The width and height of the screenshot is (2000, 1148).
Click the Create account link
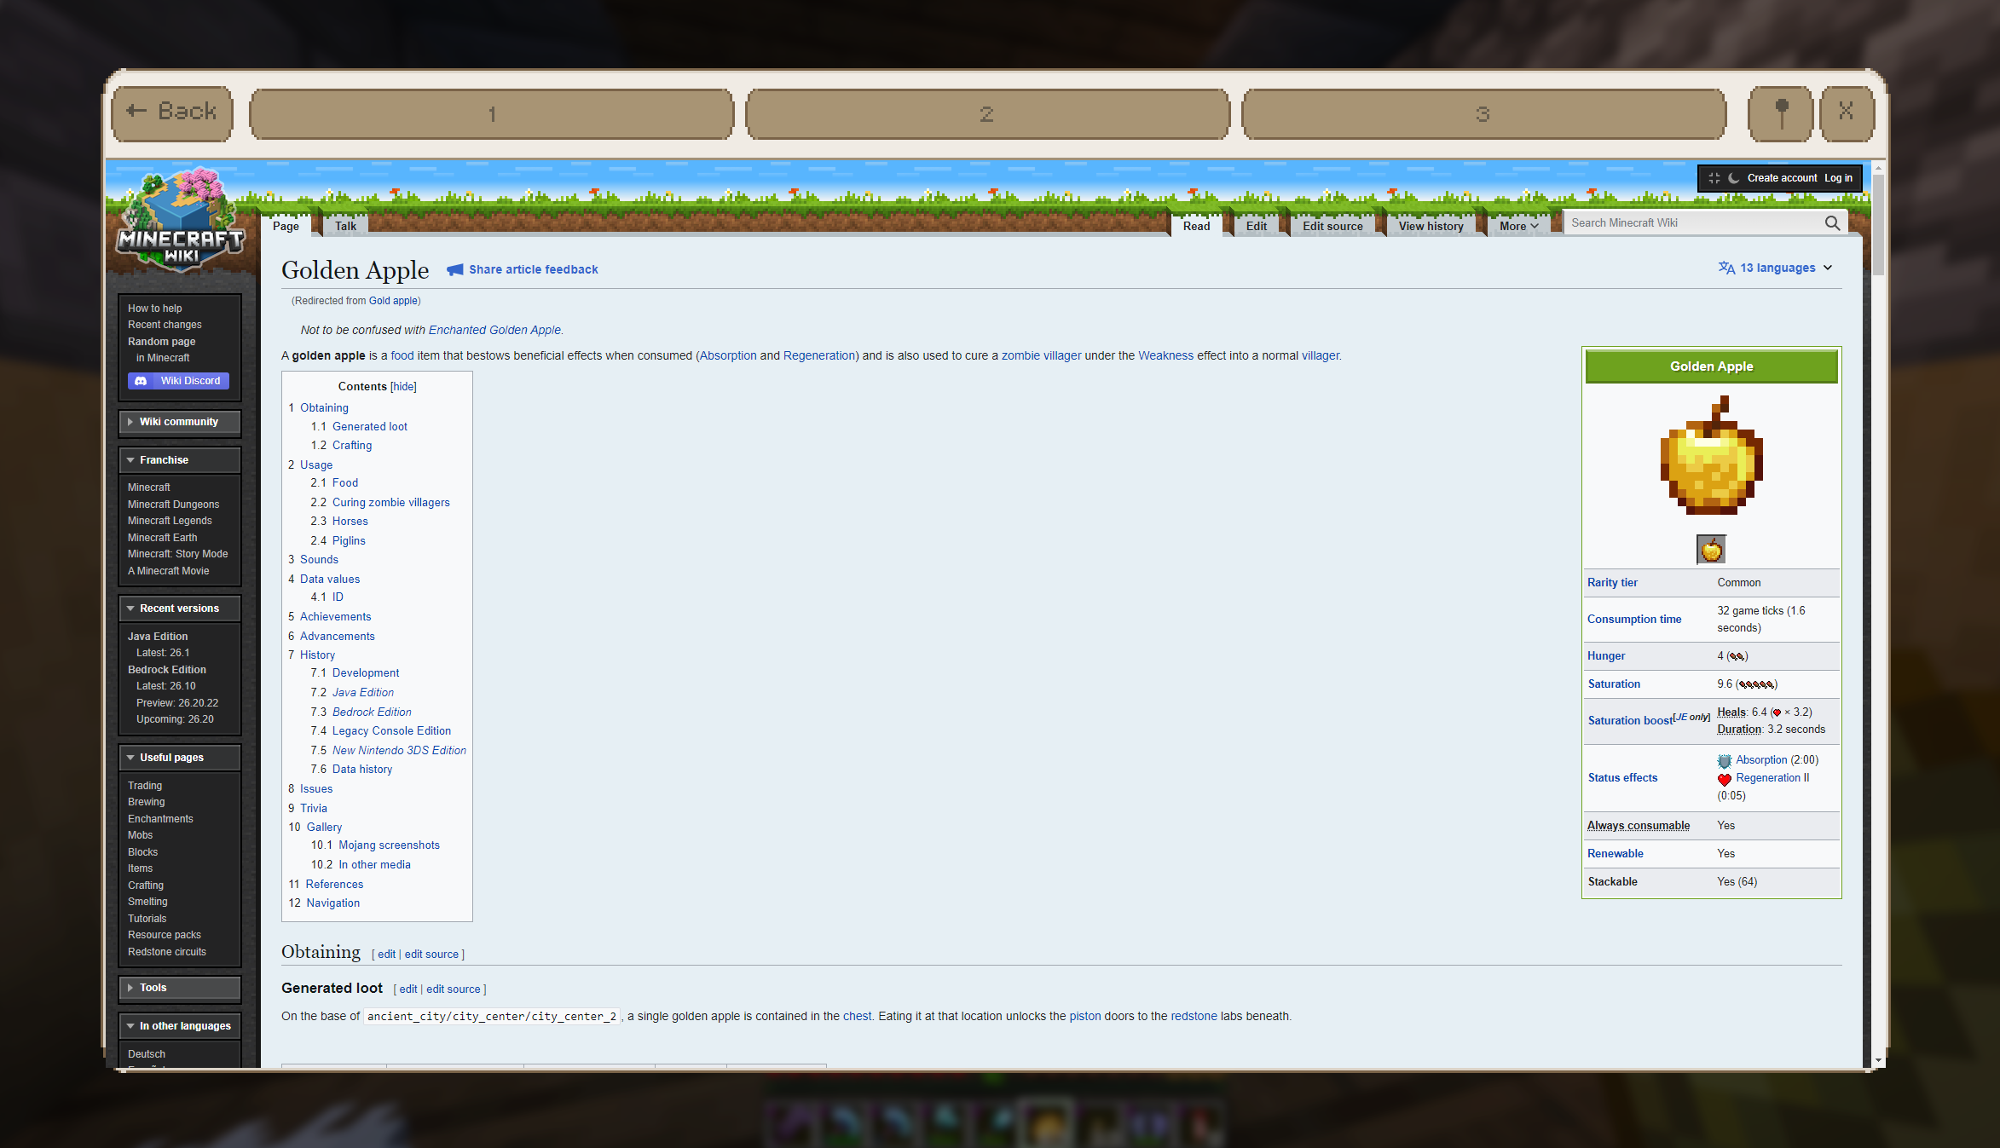(1782, 178)
